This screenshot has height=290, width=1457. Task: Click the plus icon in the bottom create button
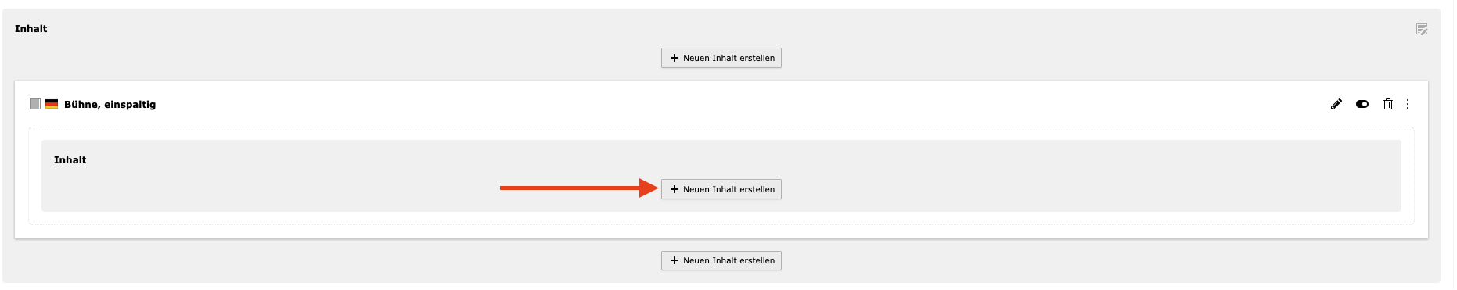coord(675,260)
